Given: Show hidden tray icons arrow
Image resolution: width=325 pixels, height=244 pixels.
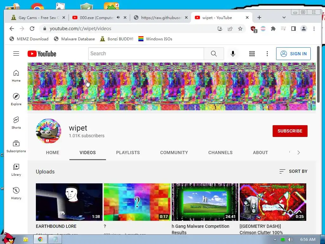Looking at the screenshot, I should pos(275,240).
